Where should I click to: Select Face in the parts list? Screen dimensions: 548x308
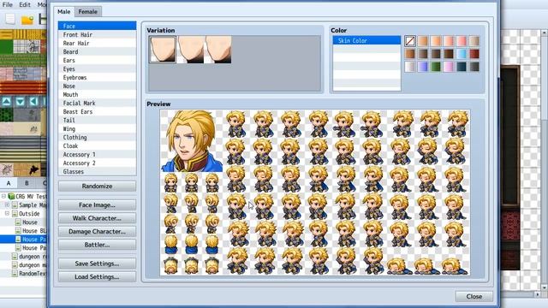pyautogui.click(x=97, y=26)
